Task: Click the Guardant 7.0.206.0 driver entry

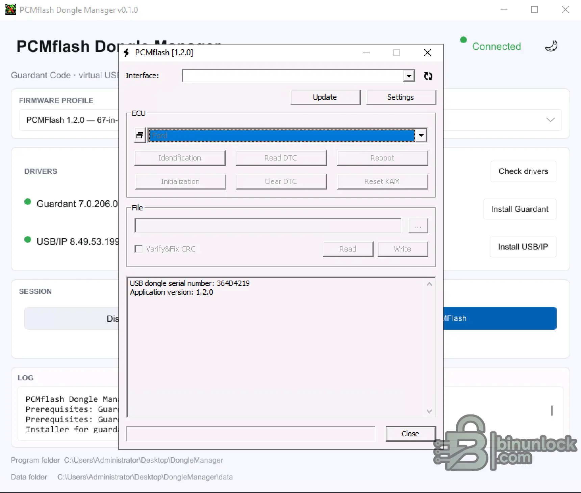Action: [x=77, y=204]
